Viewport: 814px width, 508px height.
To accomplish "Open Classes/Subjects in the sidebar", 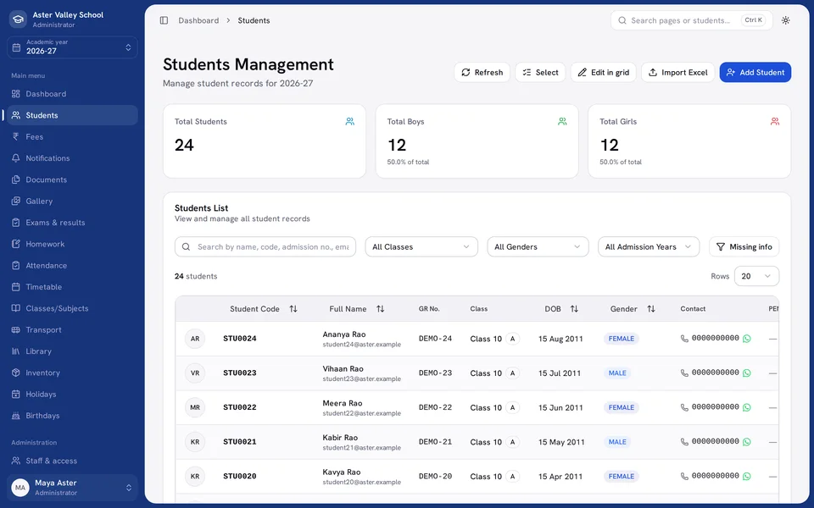I will [x=72, y=308].
